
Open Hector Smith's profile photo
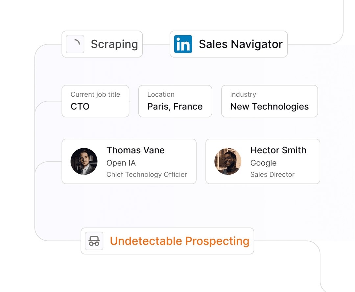pyautogui.click(x=228, y=161)
